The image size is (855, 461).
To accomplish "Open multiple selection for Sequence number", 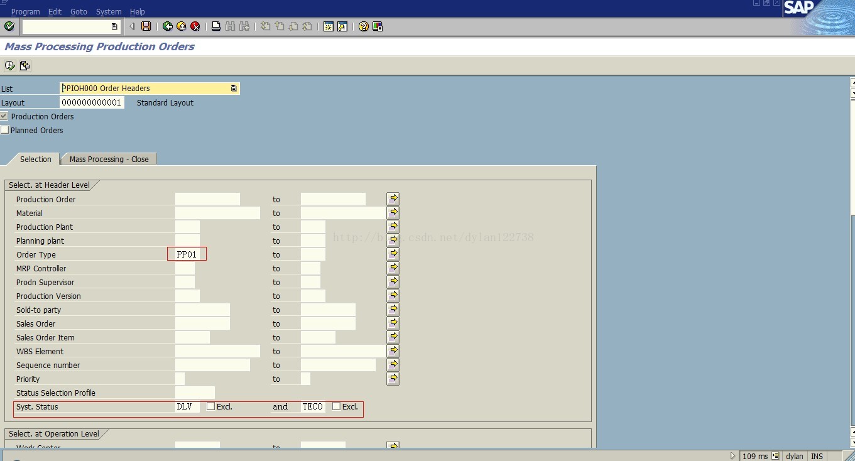I will pyautogui.click(x=393, y=364).
